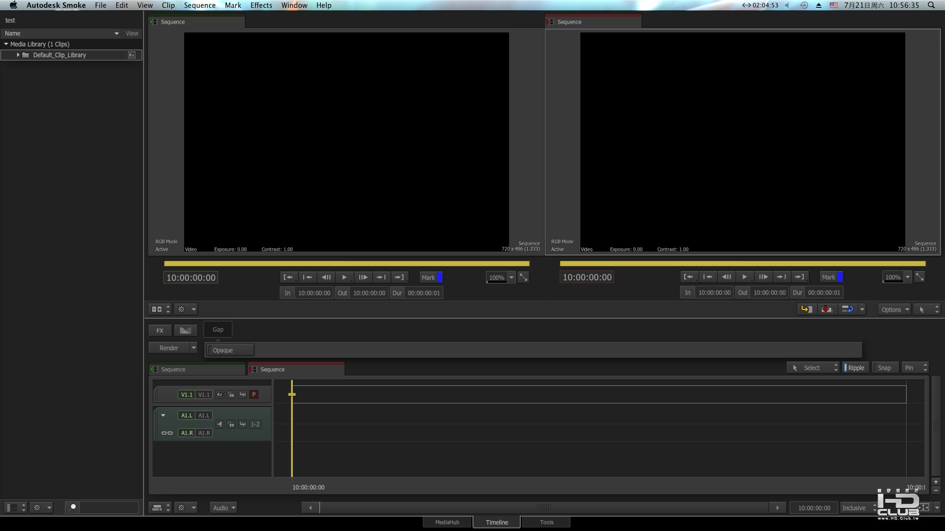
Task: Go to out point in left viewer
Action: click(x=399, y=277)
